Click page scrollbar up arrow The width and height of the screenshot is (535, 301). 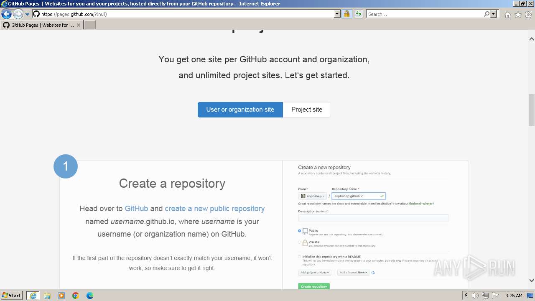[532, 39]
